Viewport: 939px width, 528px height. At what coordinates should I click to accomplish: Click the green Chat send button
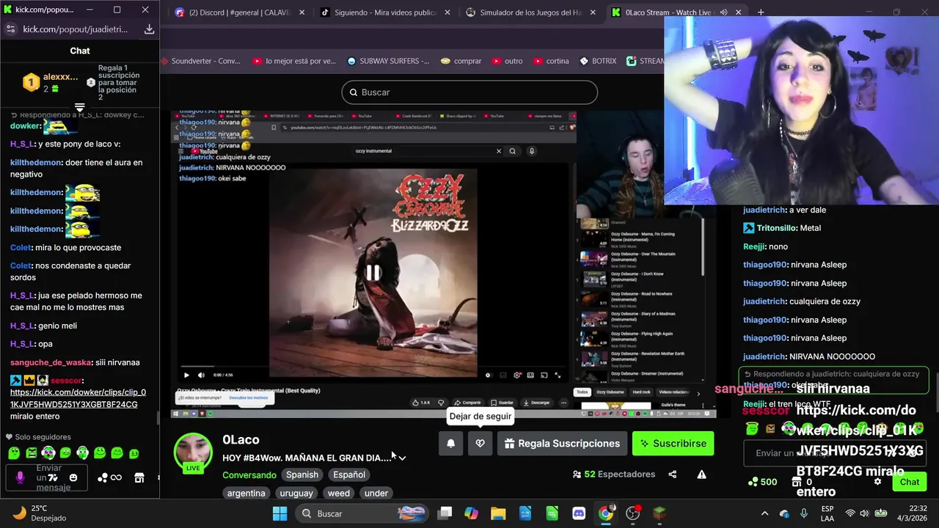[x=910, y=482]
